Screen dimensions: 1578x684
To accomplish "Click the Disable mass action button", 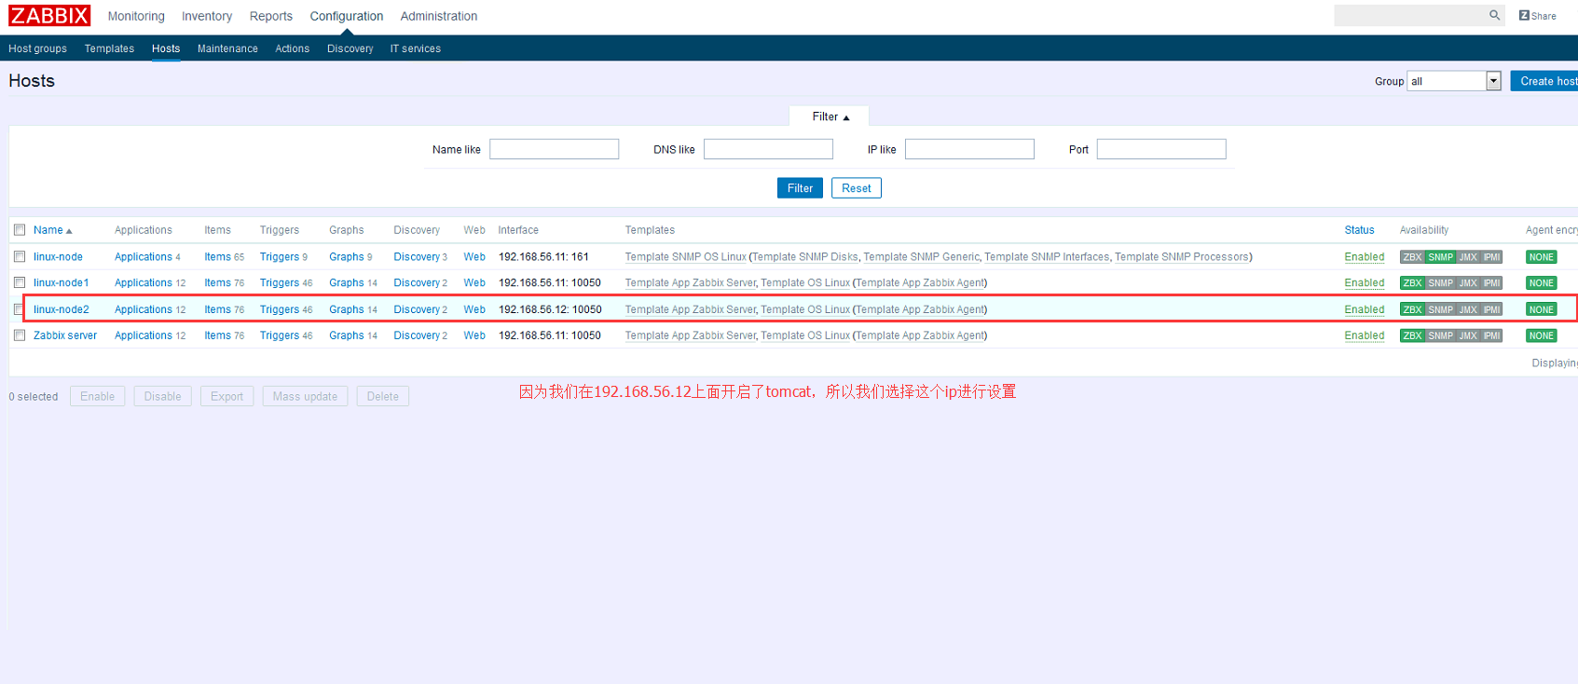I will (162, 396).
